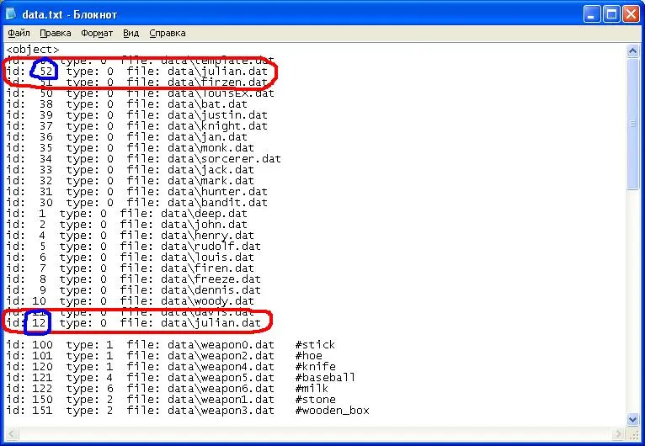Click data\weapon0.dat text
The width and height of the screenshot is (645, 446).
click(x=221, y=345)
